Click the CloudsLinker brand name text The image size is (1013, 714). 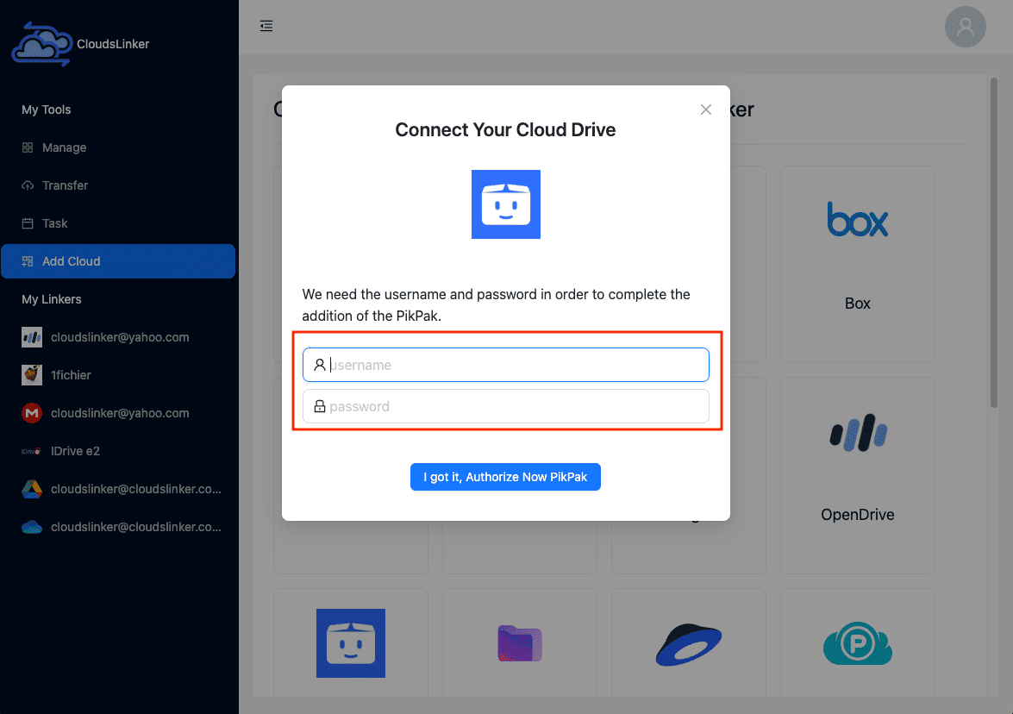[113, 44]
